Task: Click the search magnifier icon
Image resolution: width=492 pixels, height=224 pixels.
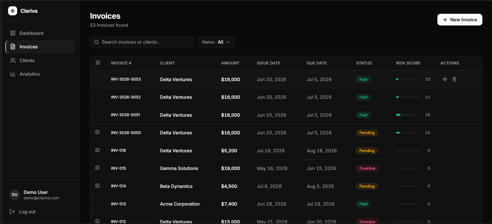Action: pyautogui.click(x=96, y=42)
